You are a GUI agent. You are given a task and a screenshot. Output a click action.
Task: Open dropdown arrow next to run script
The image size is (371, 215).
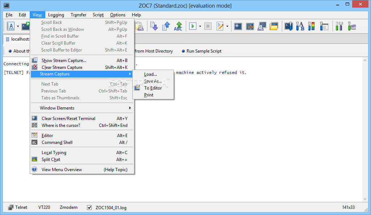coord(200,26)
